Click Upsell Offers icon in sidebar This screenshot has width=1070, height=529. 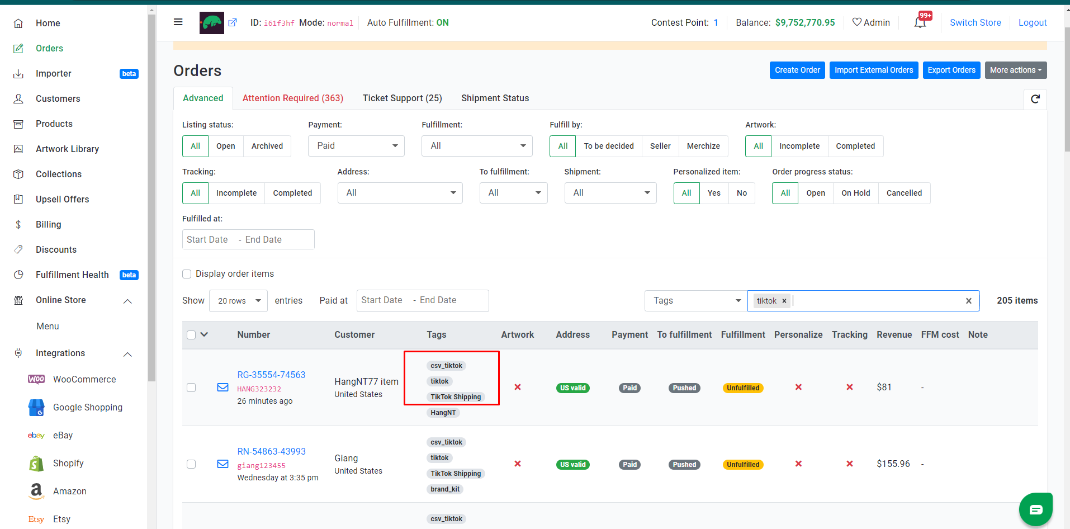[18, 199]
